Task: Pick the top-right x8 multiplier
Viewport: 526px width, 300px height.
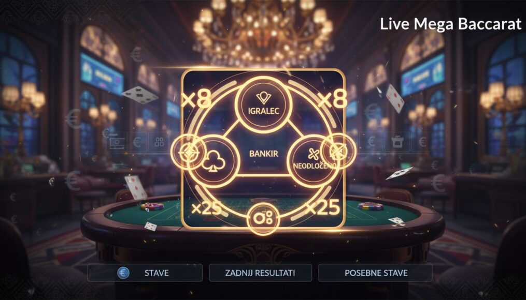Action: tap(332, 99)
